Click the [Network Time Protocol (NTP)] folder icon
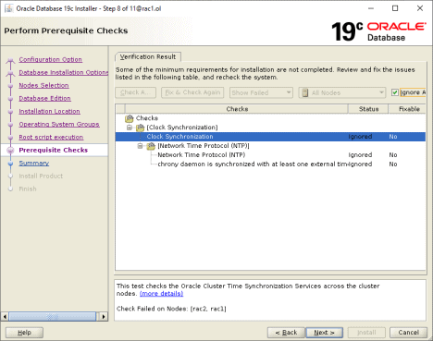 [151, 146]
